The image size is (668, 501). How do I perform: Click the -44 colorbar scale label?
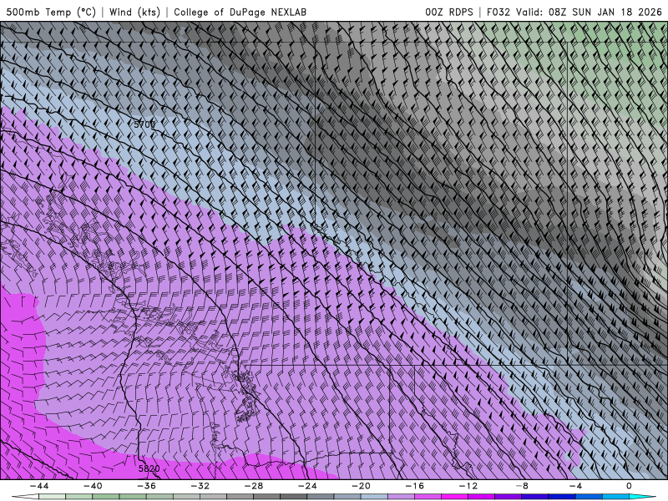tap(39, 486)
